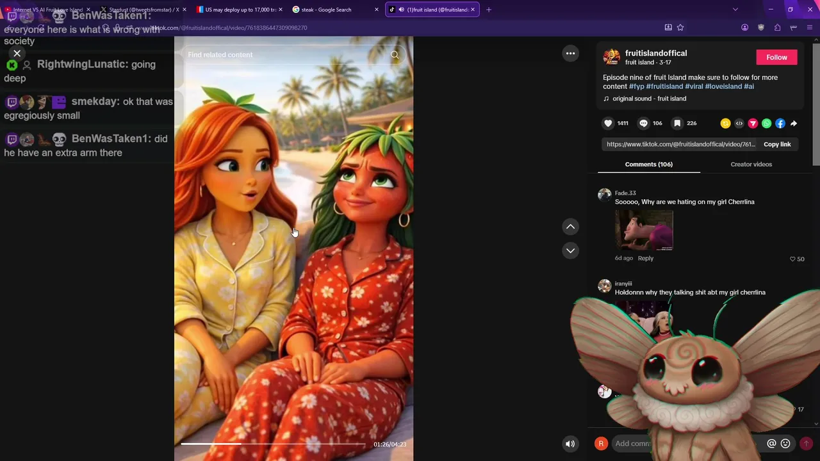Viewport: 820px width, 461px height.
Task: Open the #fyp hashtag
Action: click(x=636, y=86)
